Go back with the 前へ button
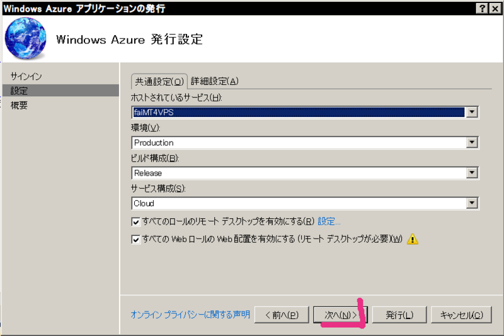The image size is (504, 336). [282, 315]
